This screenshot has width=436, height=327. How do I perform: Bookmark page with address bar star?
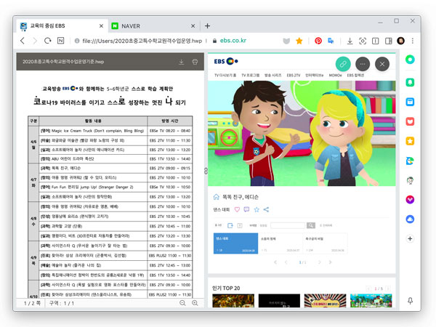pyautogui.click(x=299, y=41)
